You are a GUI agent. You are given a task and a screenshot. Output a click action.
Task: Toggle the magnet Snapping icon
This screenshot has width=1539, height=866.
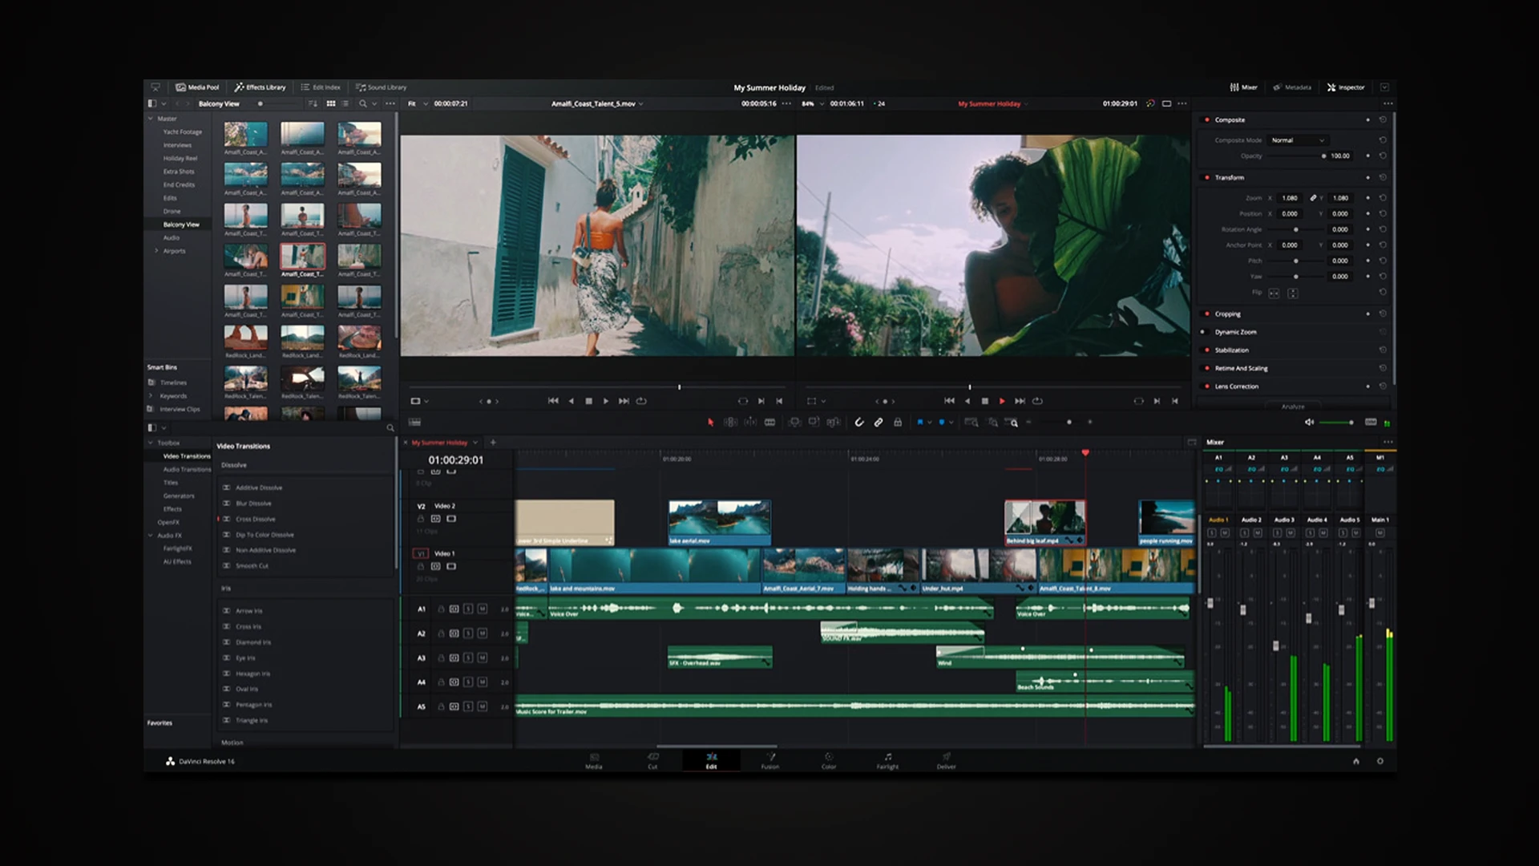pyautogui.click(x=859, y=423)
